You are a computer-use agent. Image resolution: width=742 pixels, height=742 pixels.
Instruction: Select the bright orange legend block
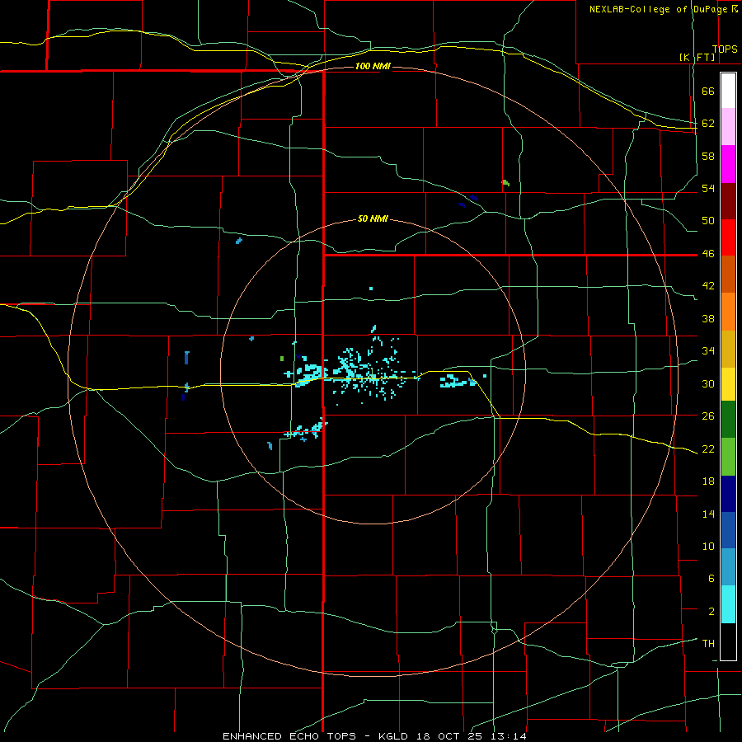pos(728,312)
